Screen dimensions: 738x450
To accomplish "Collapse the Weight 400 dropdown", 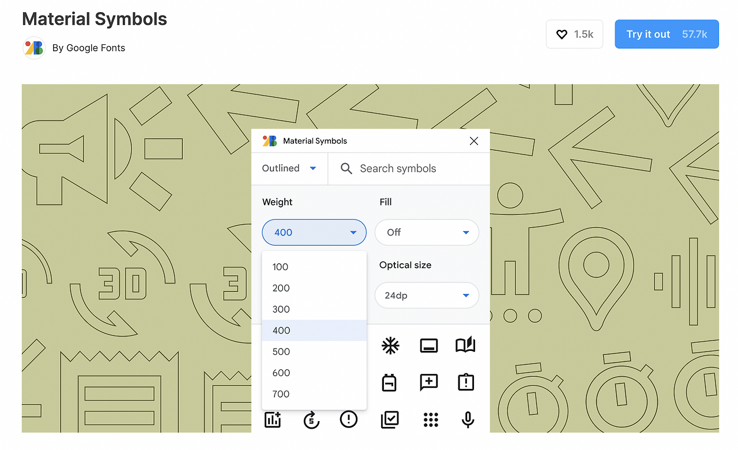I will coord(314,232).
